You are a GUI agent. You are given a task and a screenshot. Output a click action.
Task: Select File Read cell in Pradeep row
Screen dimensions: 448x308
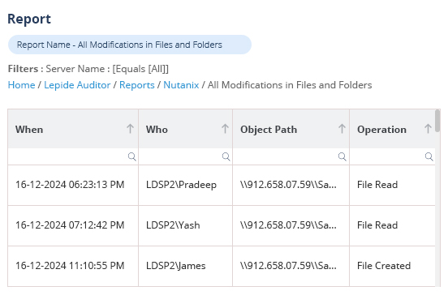[392, 185]
